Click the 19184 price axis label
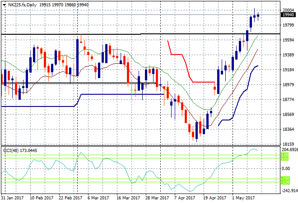This screenshot has width=298, height=203. [x=289, y=69]
